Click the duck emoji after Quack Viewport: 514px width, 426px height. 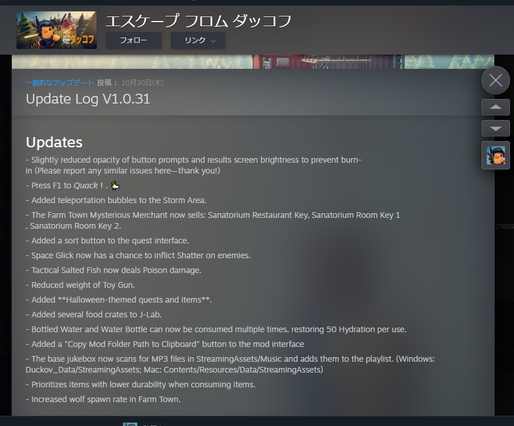click(115, 185)
